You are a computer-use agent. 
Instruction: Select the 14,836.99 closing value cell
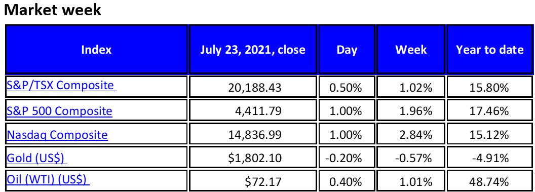[x=252, y=134]
